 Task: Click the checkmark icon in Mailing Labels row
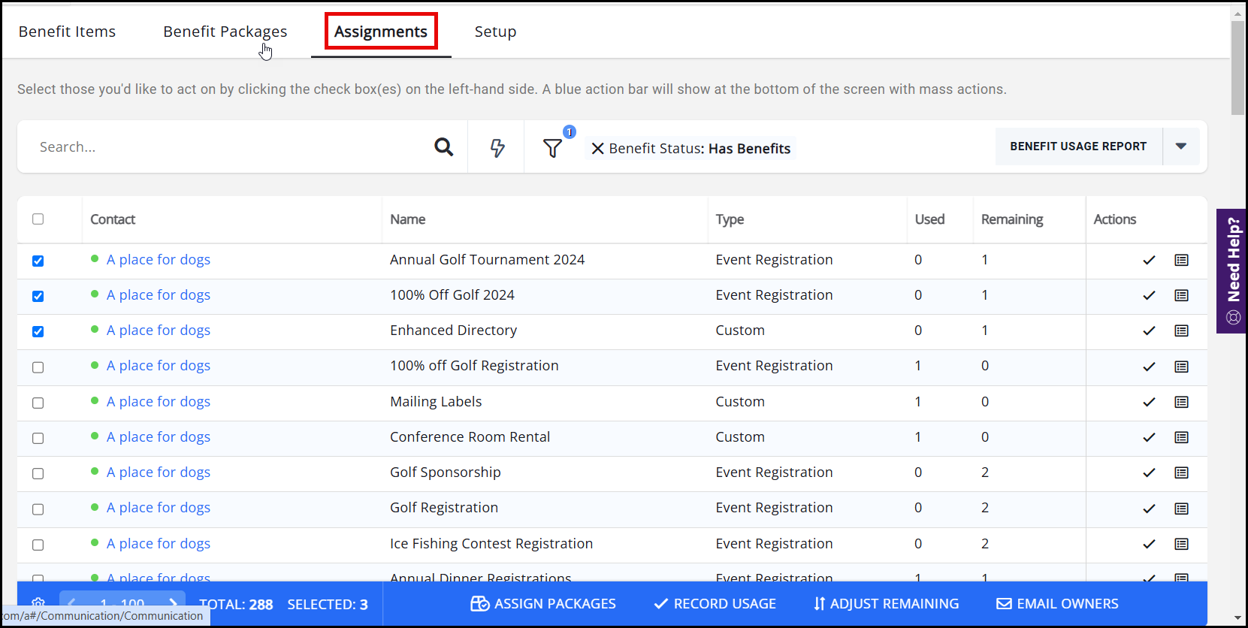pyautogui.click(x=1149, y=402)
